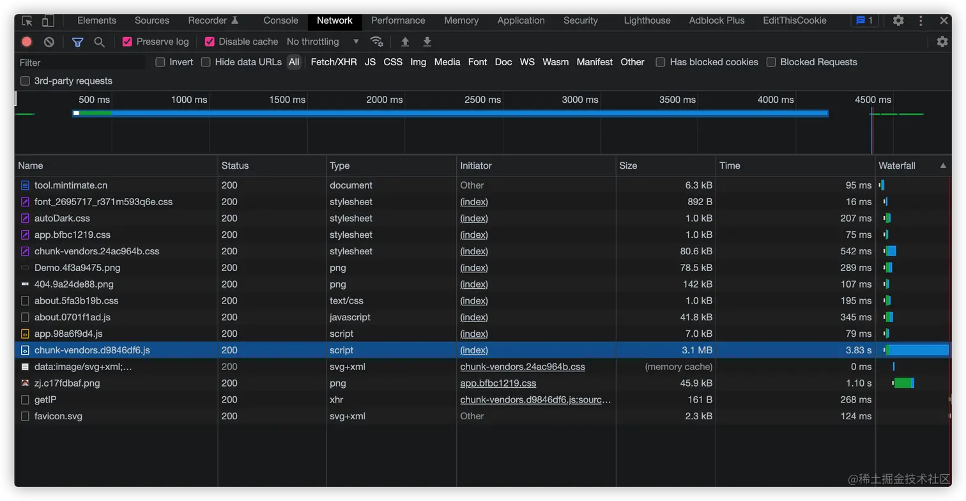Toggle the device toolbar icon
Viewport: 966px width, 501px height.
click(48, 20)
